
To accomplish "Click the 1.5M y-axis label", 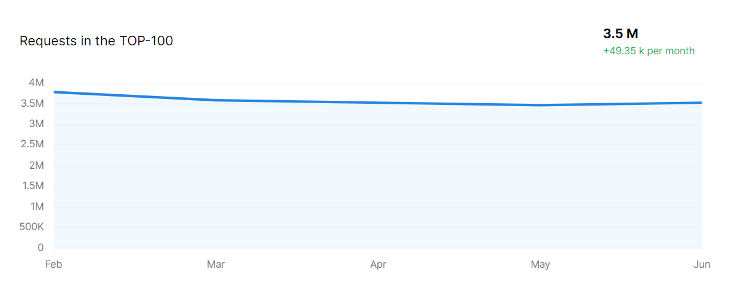I will 32,186.
